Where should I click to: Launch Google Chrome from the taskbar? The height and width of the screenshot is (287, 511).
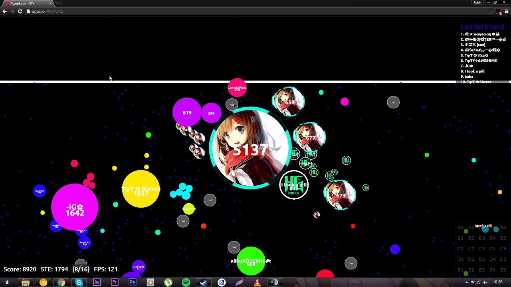pos(61,282)
